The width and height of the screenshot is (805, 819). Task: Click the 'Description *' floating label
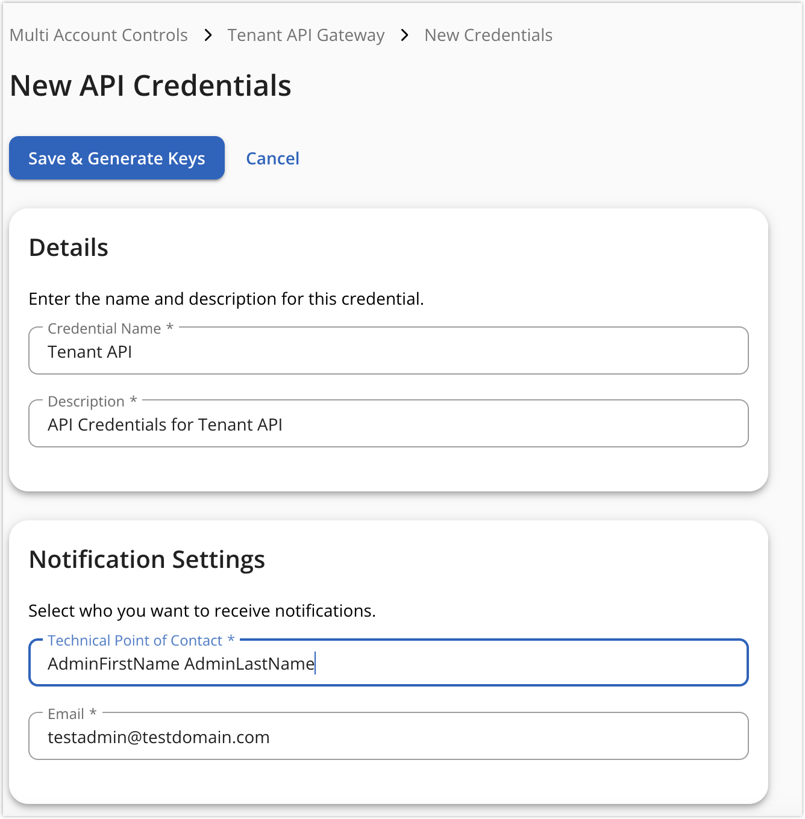pyautogui.click(x=92, y=402)
